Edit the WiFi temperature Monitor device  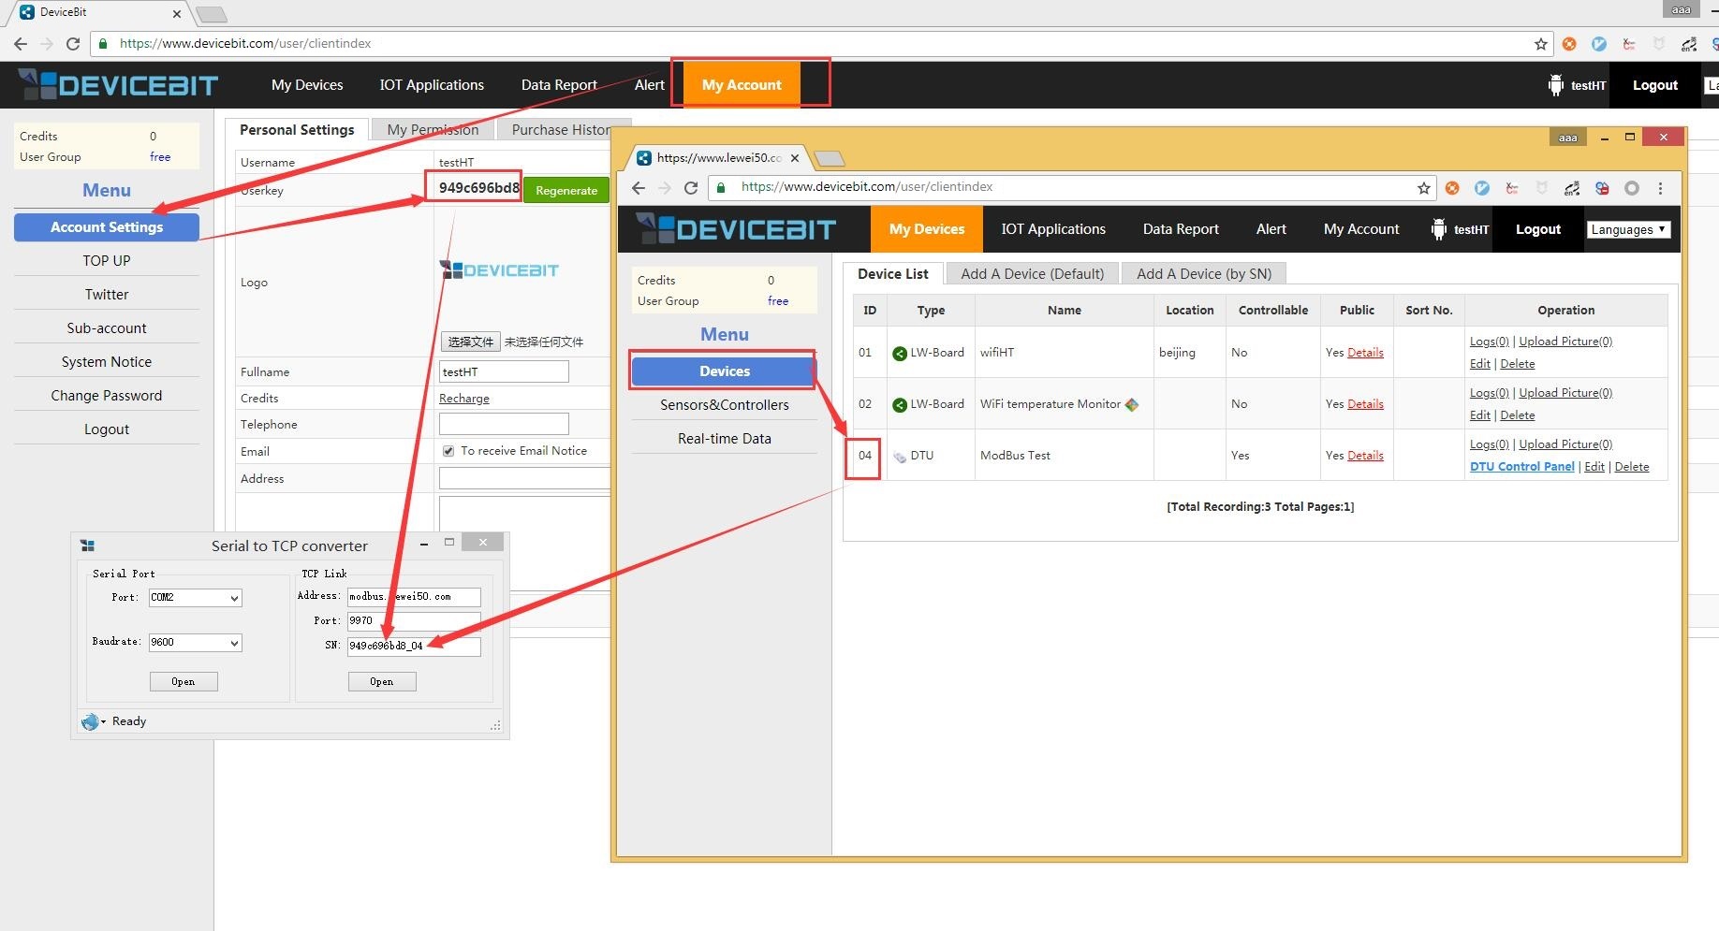1480,415
